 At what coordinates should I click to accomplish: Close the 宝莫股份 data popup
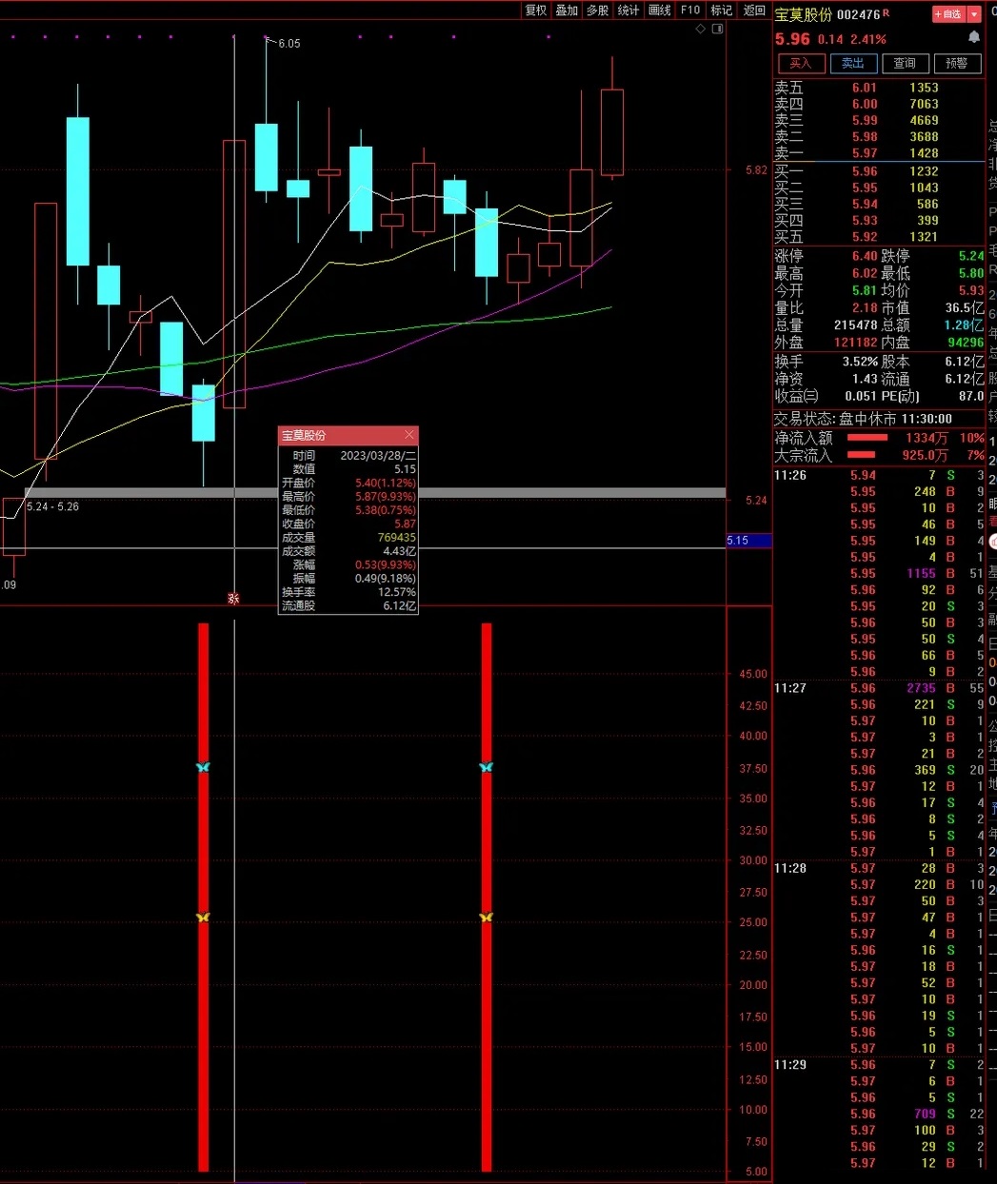pyautogui.click(x=409, y=435)
